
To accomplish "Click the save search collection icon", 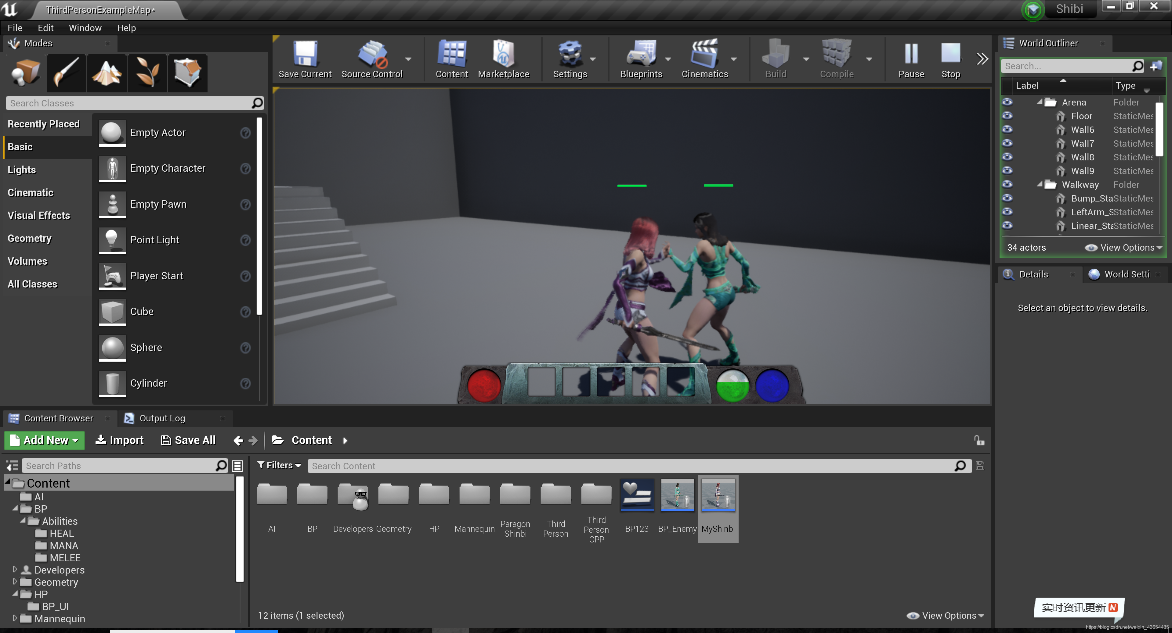I will tap(980, 465).
